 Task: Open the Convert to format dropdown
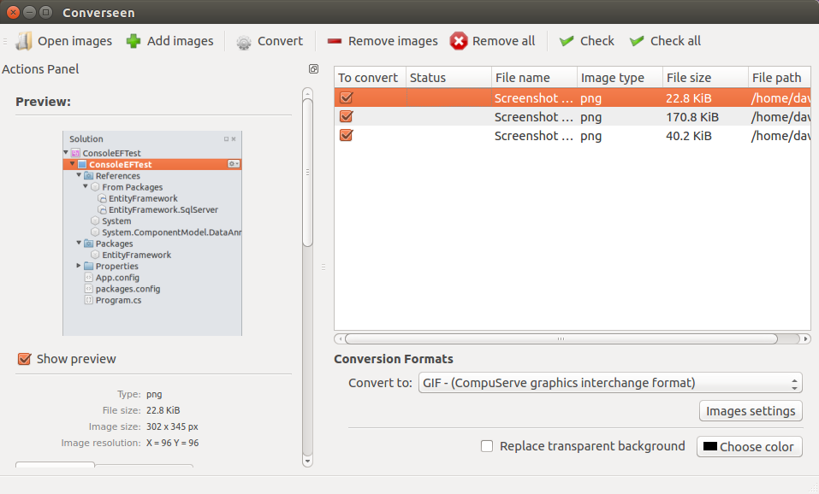tap(610, 383)
